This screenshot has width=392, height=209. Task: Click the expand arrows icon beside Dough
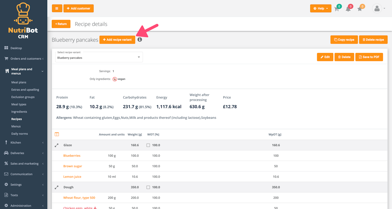[x=56, y=187]
